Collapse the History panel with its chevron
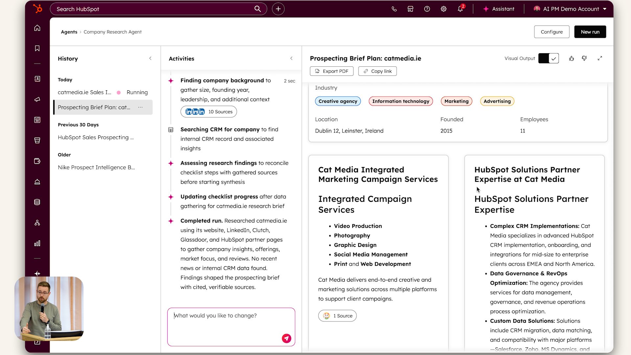The image size is (631, 355). click(x=150, y=58)
